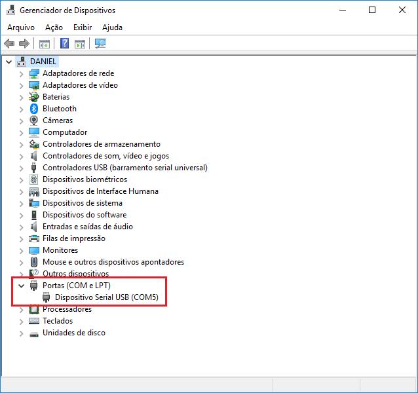Expand the Teclados category
The width and height of the screenshot is (418, 393).
[x=22, y=322]
